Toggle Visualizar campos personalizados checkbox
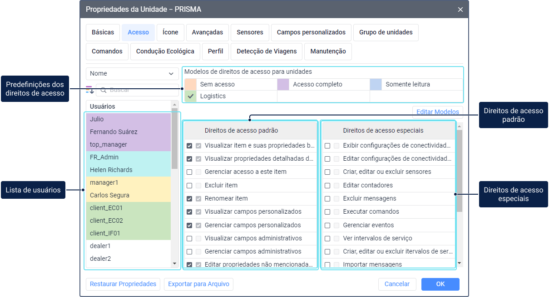Image resolution: width=549 pixels, height=297 pixels. pos(189,212)
